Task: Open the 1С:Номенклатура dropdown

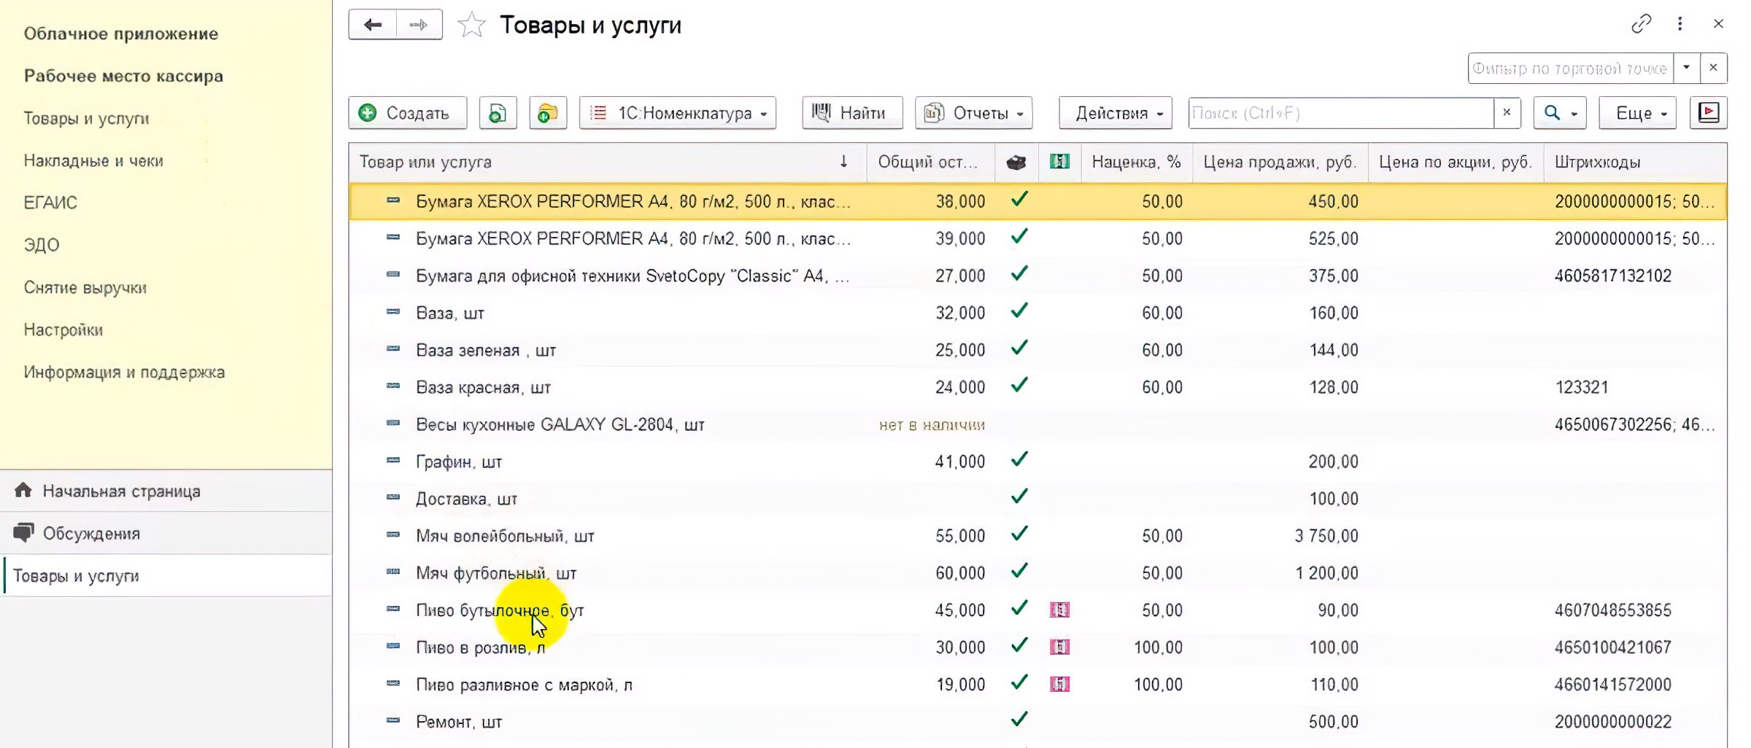Action: [x=678, y=113]
